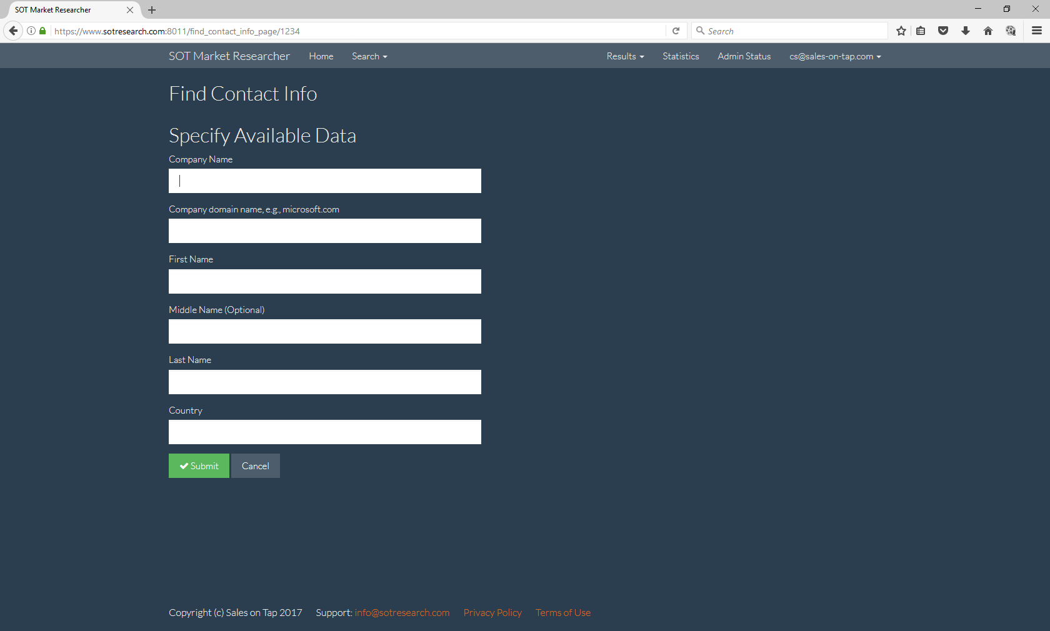This screenshot has height=631, width=1050.
Task: Click the browser back arrow button
Action: pos(13,31)
